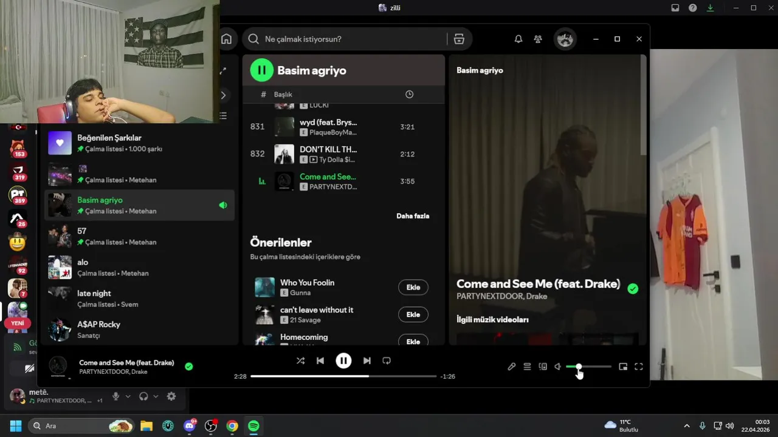This screenshot has height=437, width=778.
Task: Open Discord server with 319 badge
Action: [18, 172]
